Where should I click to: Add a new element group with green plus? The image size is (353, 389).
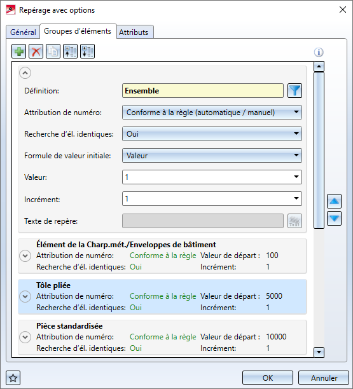click(19, 51)
